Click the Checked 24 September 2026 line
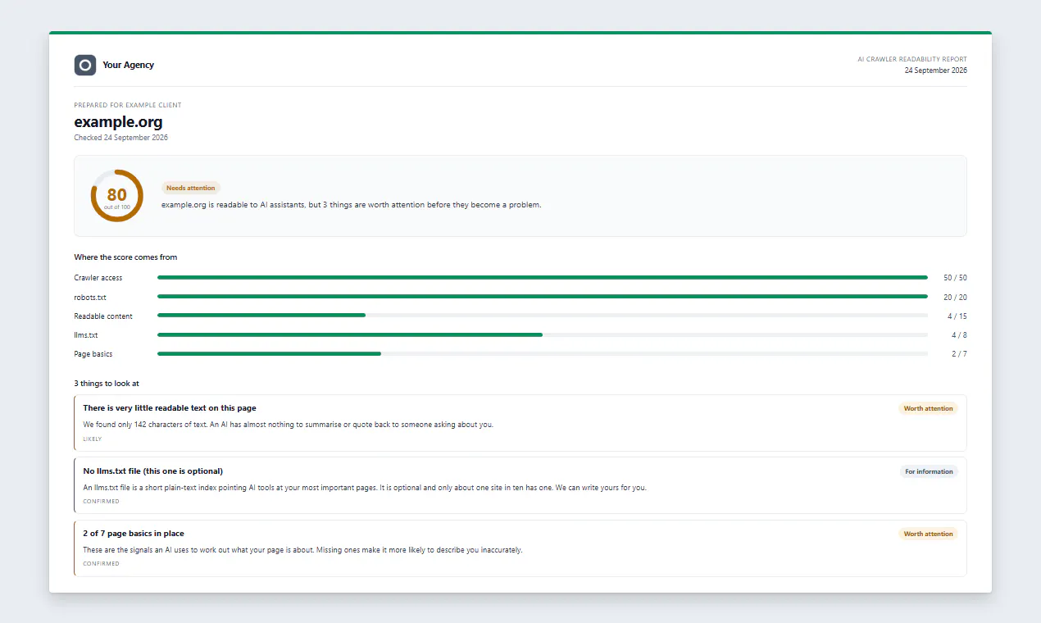This screenshot has height=623, width=1041. tap(121, 138)
